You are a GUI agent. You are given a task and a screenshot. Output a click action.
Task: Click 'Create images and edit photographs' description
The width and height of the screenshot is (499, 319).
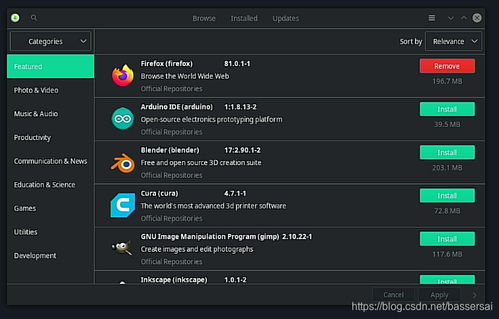click(197, 250)
